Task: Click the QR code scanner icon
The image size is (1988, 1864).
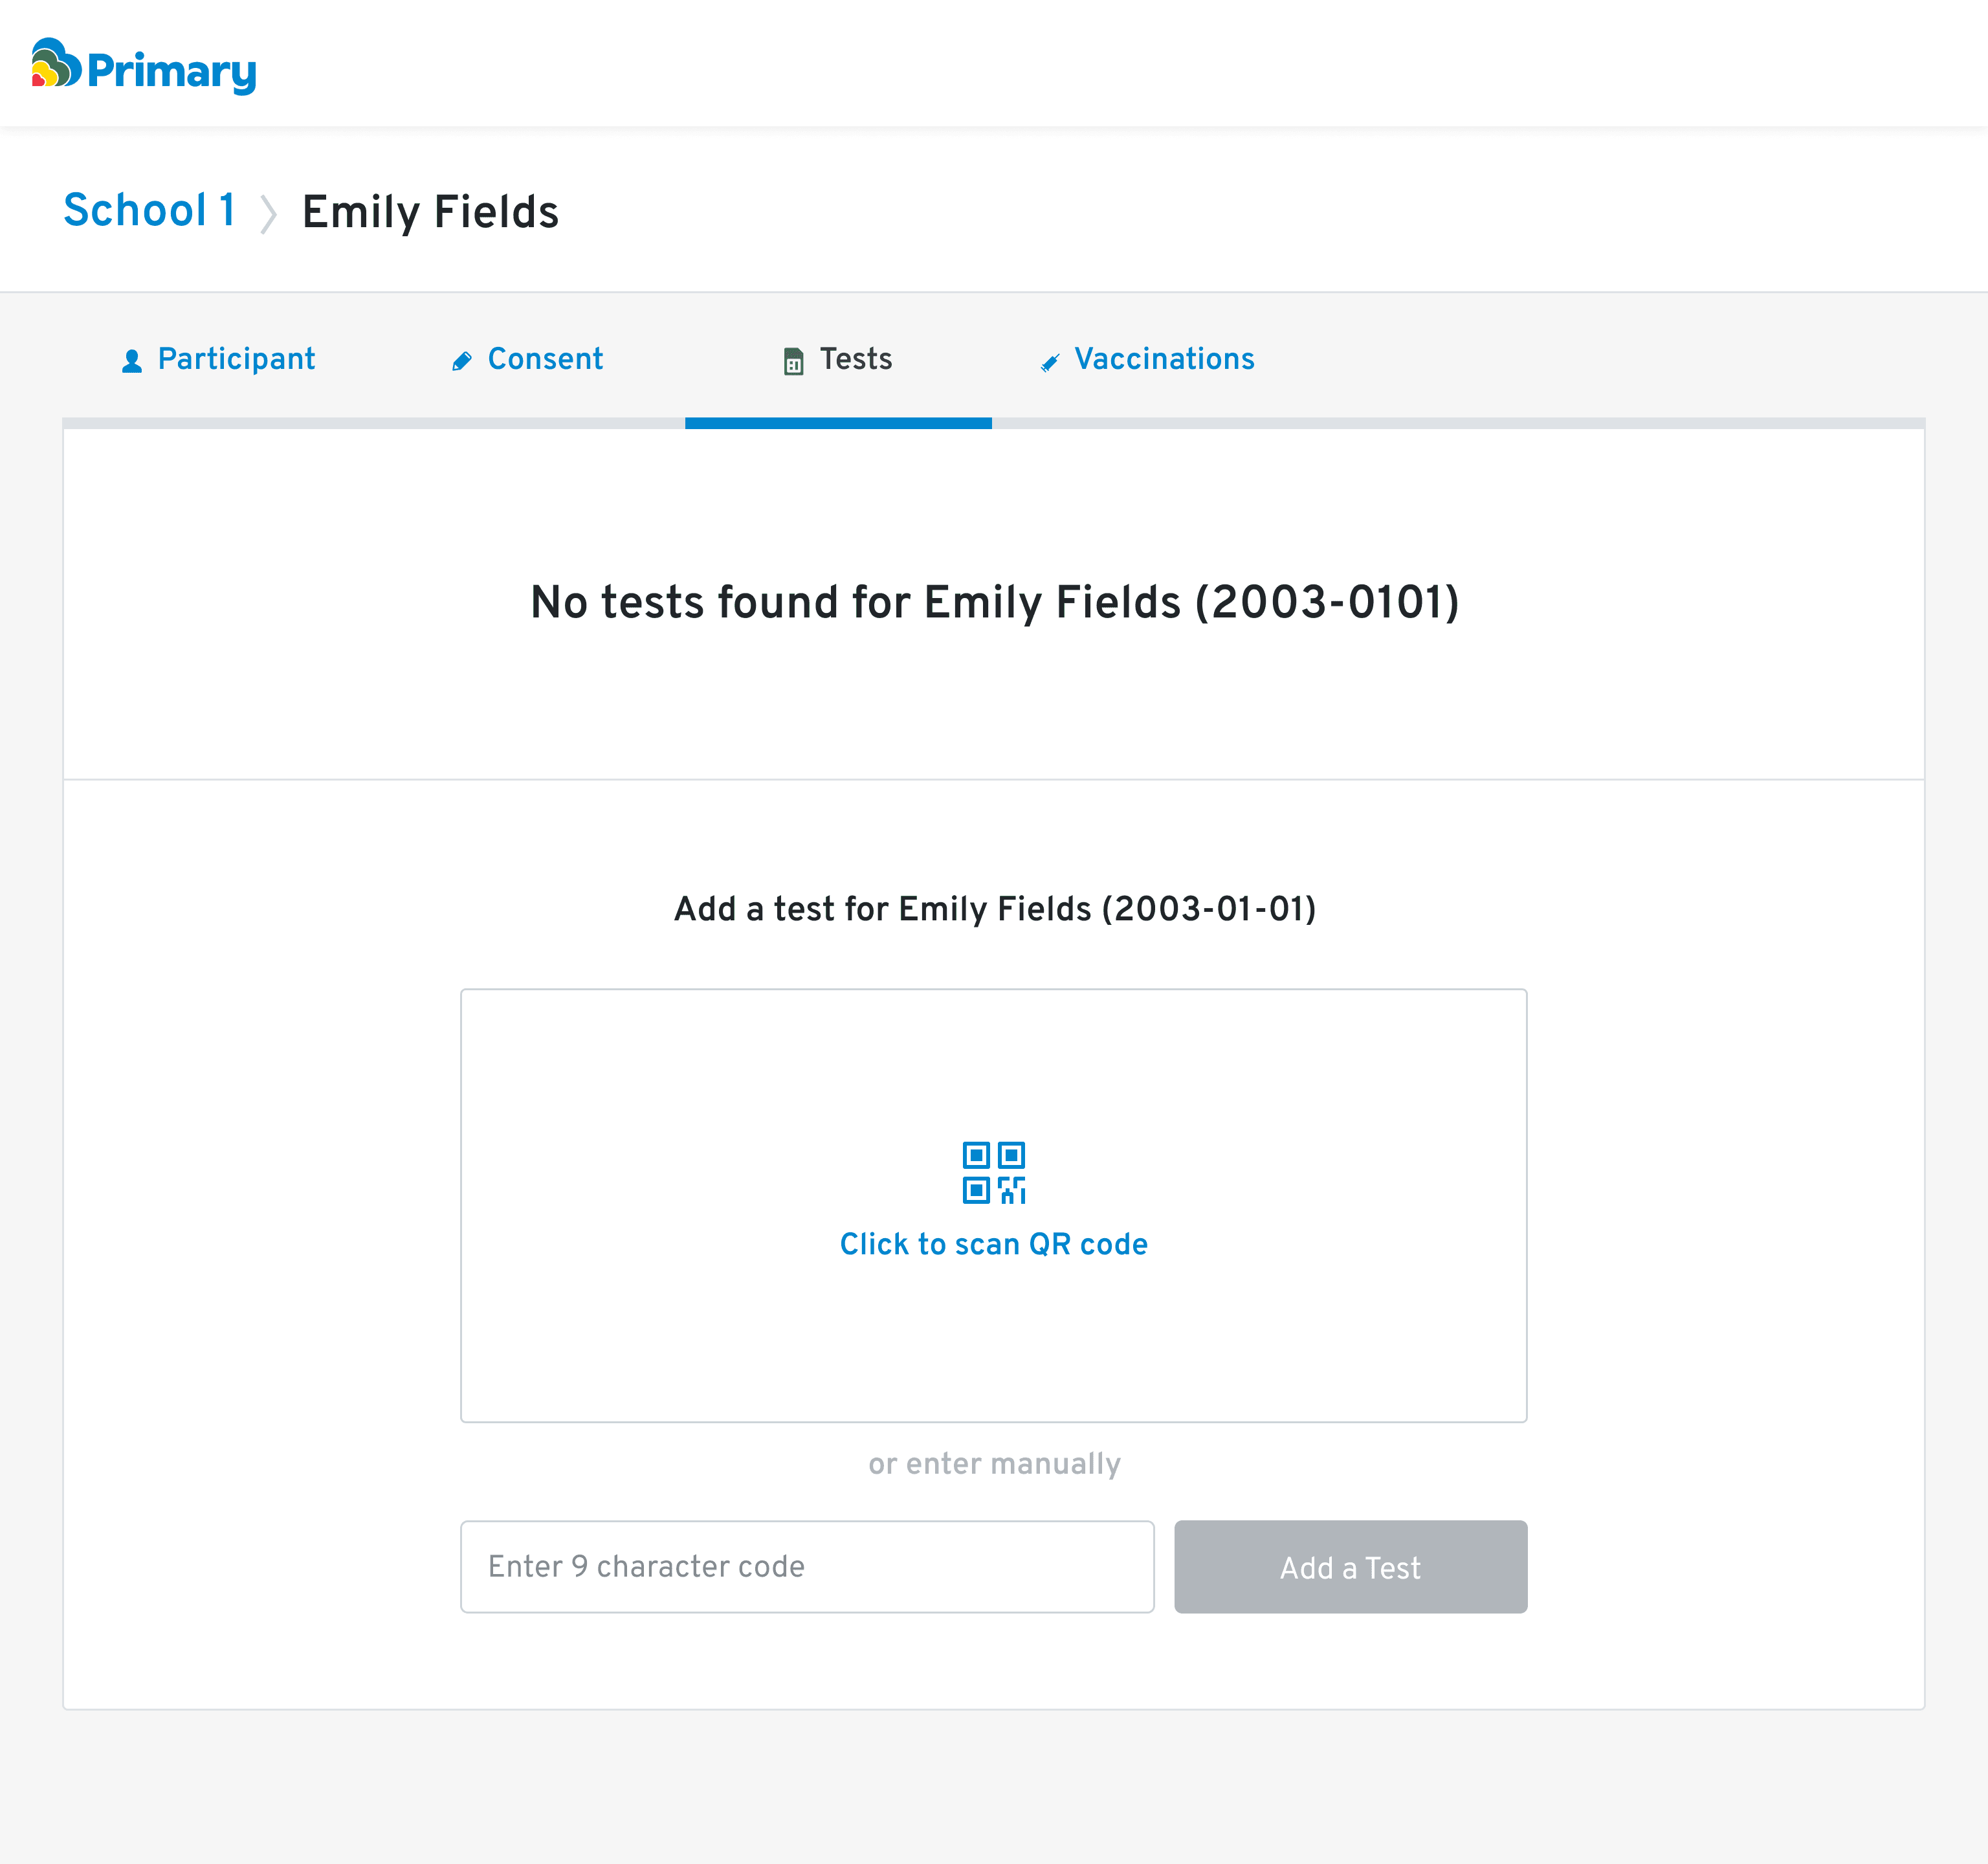Action: pyautogui.click(x=993, y=1172)
